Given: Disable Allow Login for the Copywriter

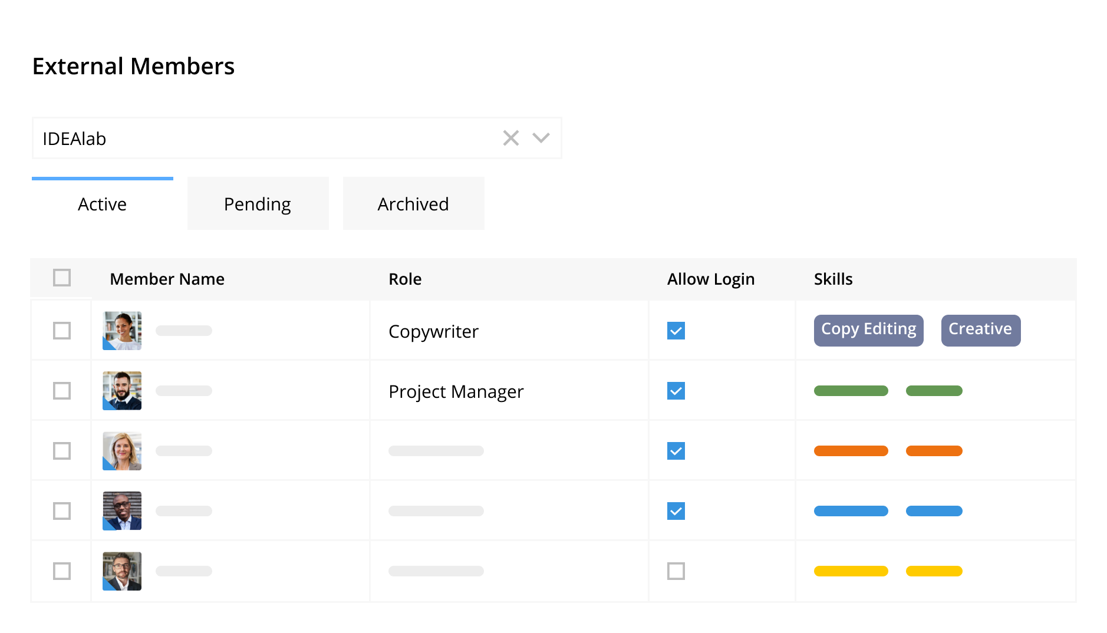Looking at the screenshot, I should tap(676, 331).
